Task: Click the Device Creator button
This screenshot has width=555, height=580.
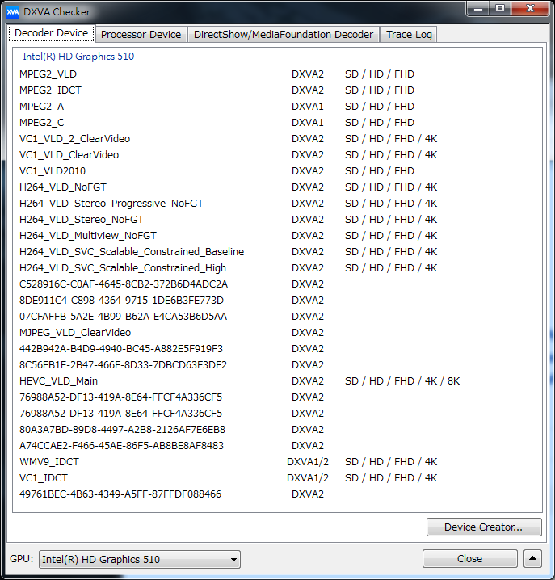Action: click(483, 527)
